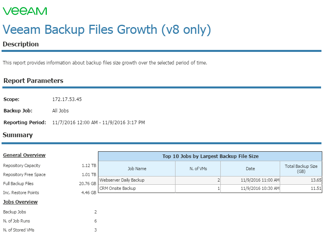Click the "Reporting Period:" label

25,123
